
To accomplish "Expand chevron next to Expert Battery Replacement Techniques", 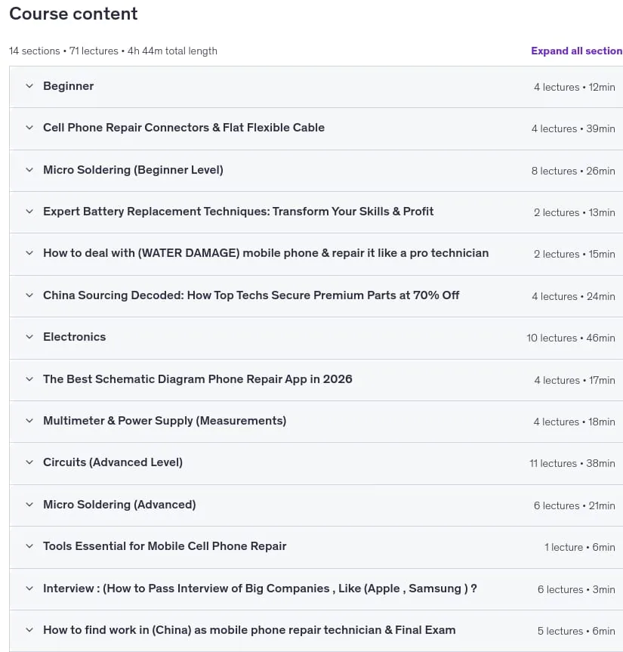I will click(x=29, y=212).
